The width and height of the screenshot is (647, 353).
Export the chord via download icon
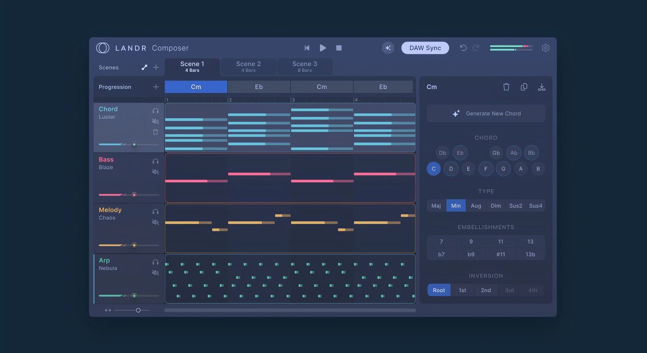[x=541, y=87]
